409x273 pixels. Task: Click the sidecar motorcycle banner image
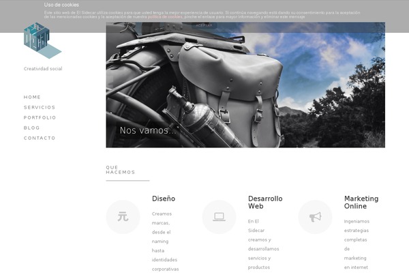click(245, 85)
